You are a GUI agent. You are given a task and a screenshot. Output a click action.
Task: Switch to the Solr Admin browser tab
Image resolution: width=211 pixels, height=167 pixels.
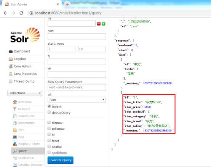pos(32,4)
